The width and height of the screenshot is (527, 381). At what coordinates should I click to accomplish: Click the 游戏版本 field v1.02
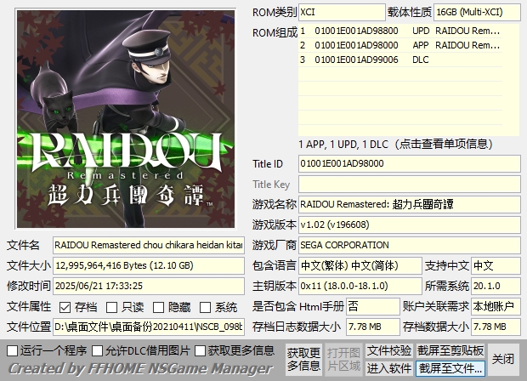[x=410, y=225]
